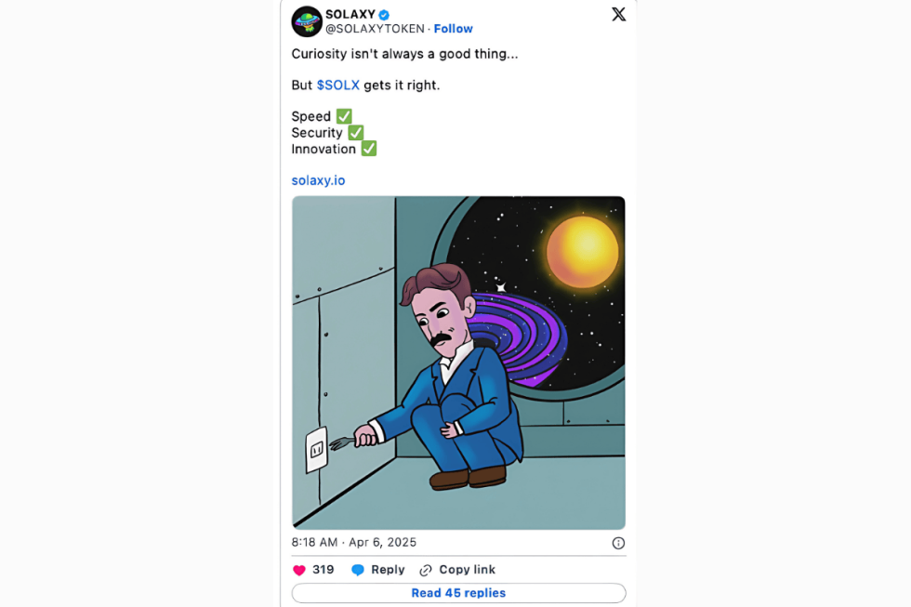
Task: Click the SOLAXY display name
Action: pyautogui.click(x=350, y=14)
